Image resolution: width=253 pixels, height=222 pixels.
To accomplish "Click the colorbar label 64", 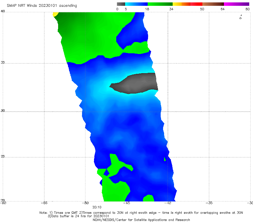I will (x=223, y=9).
